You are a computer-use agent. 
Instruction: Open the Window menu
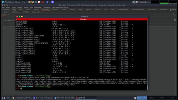pos(26,7)
